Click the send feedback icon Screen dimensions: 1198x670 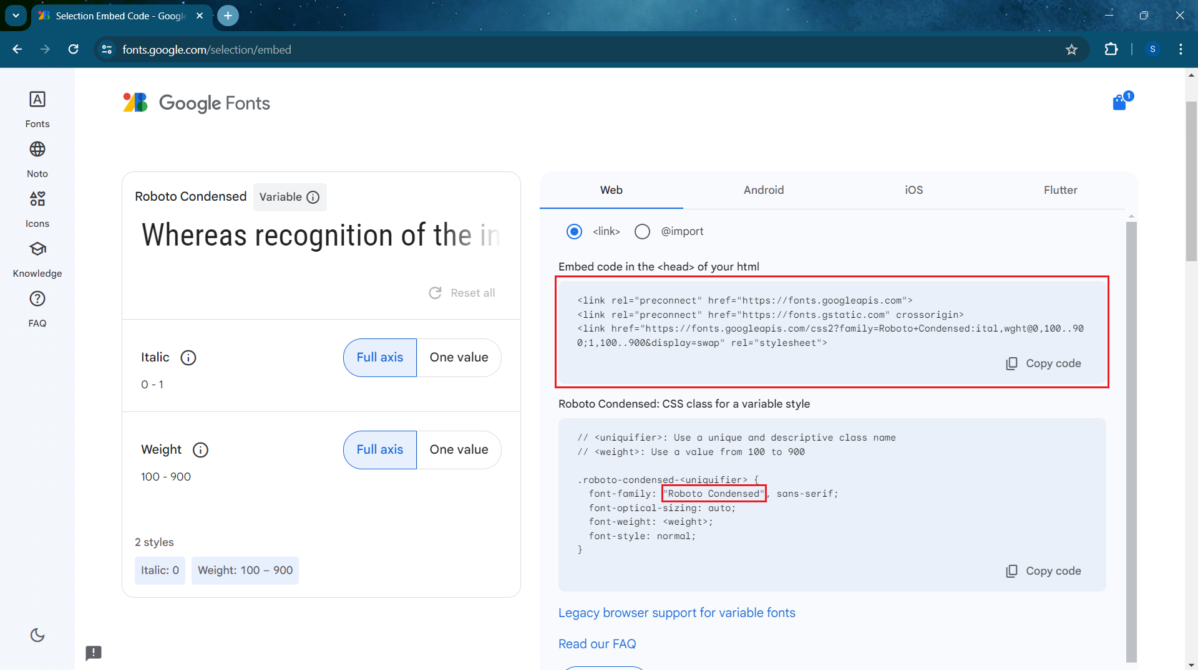click(x=94, y=653)
